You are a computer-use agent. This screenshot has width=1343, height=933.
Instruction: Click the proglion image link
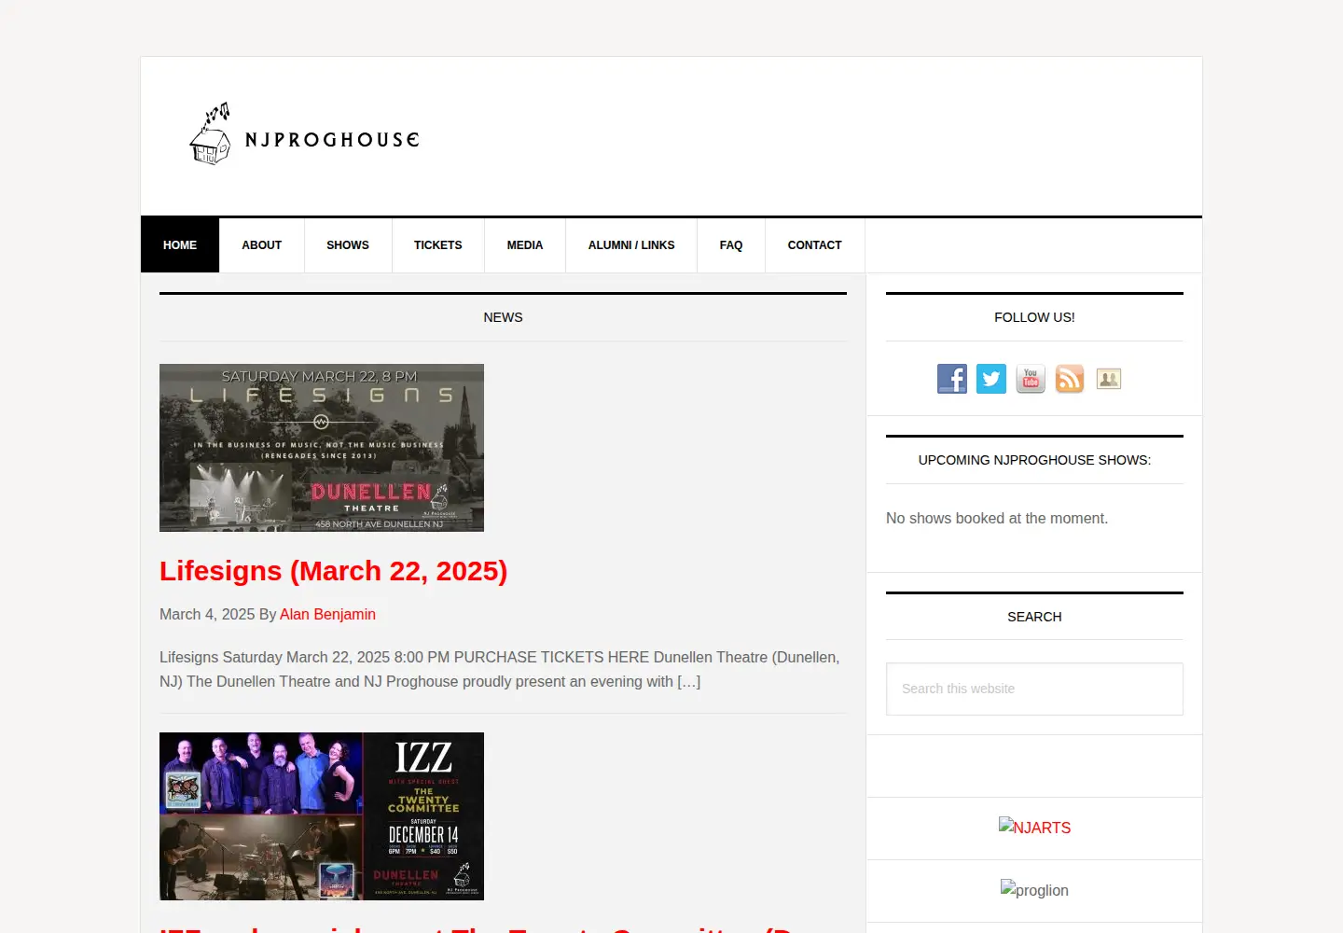coord(1034,890)
